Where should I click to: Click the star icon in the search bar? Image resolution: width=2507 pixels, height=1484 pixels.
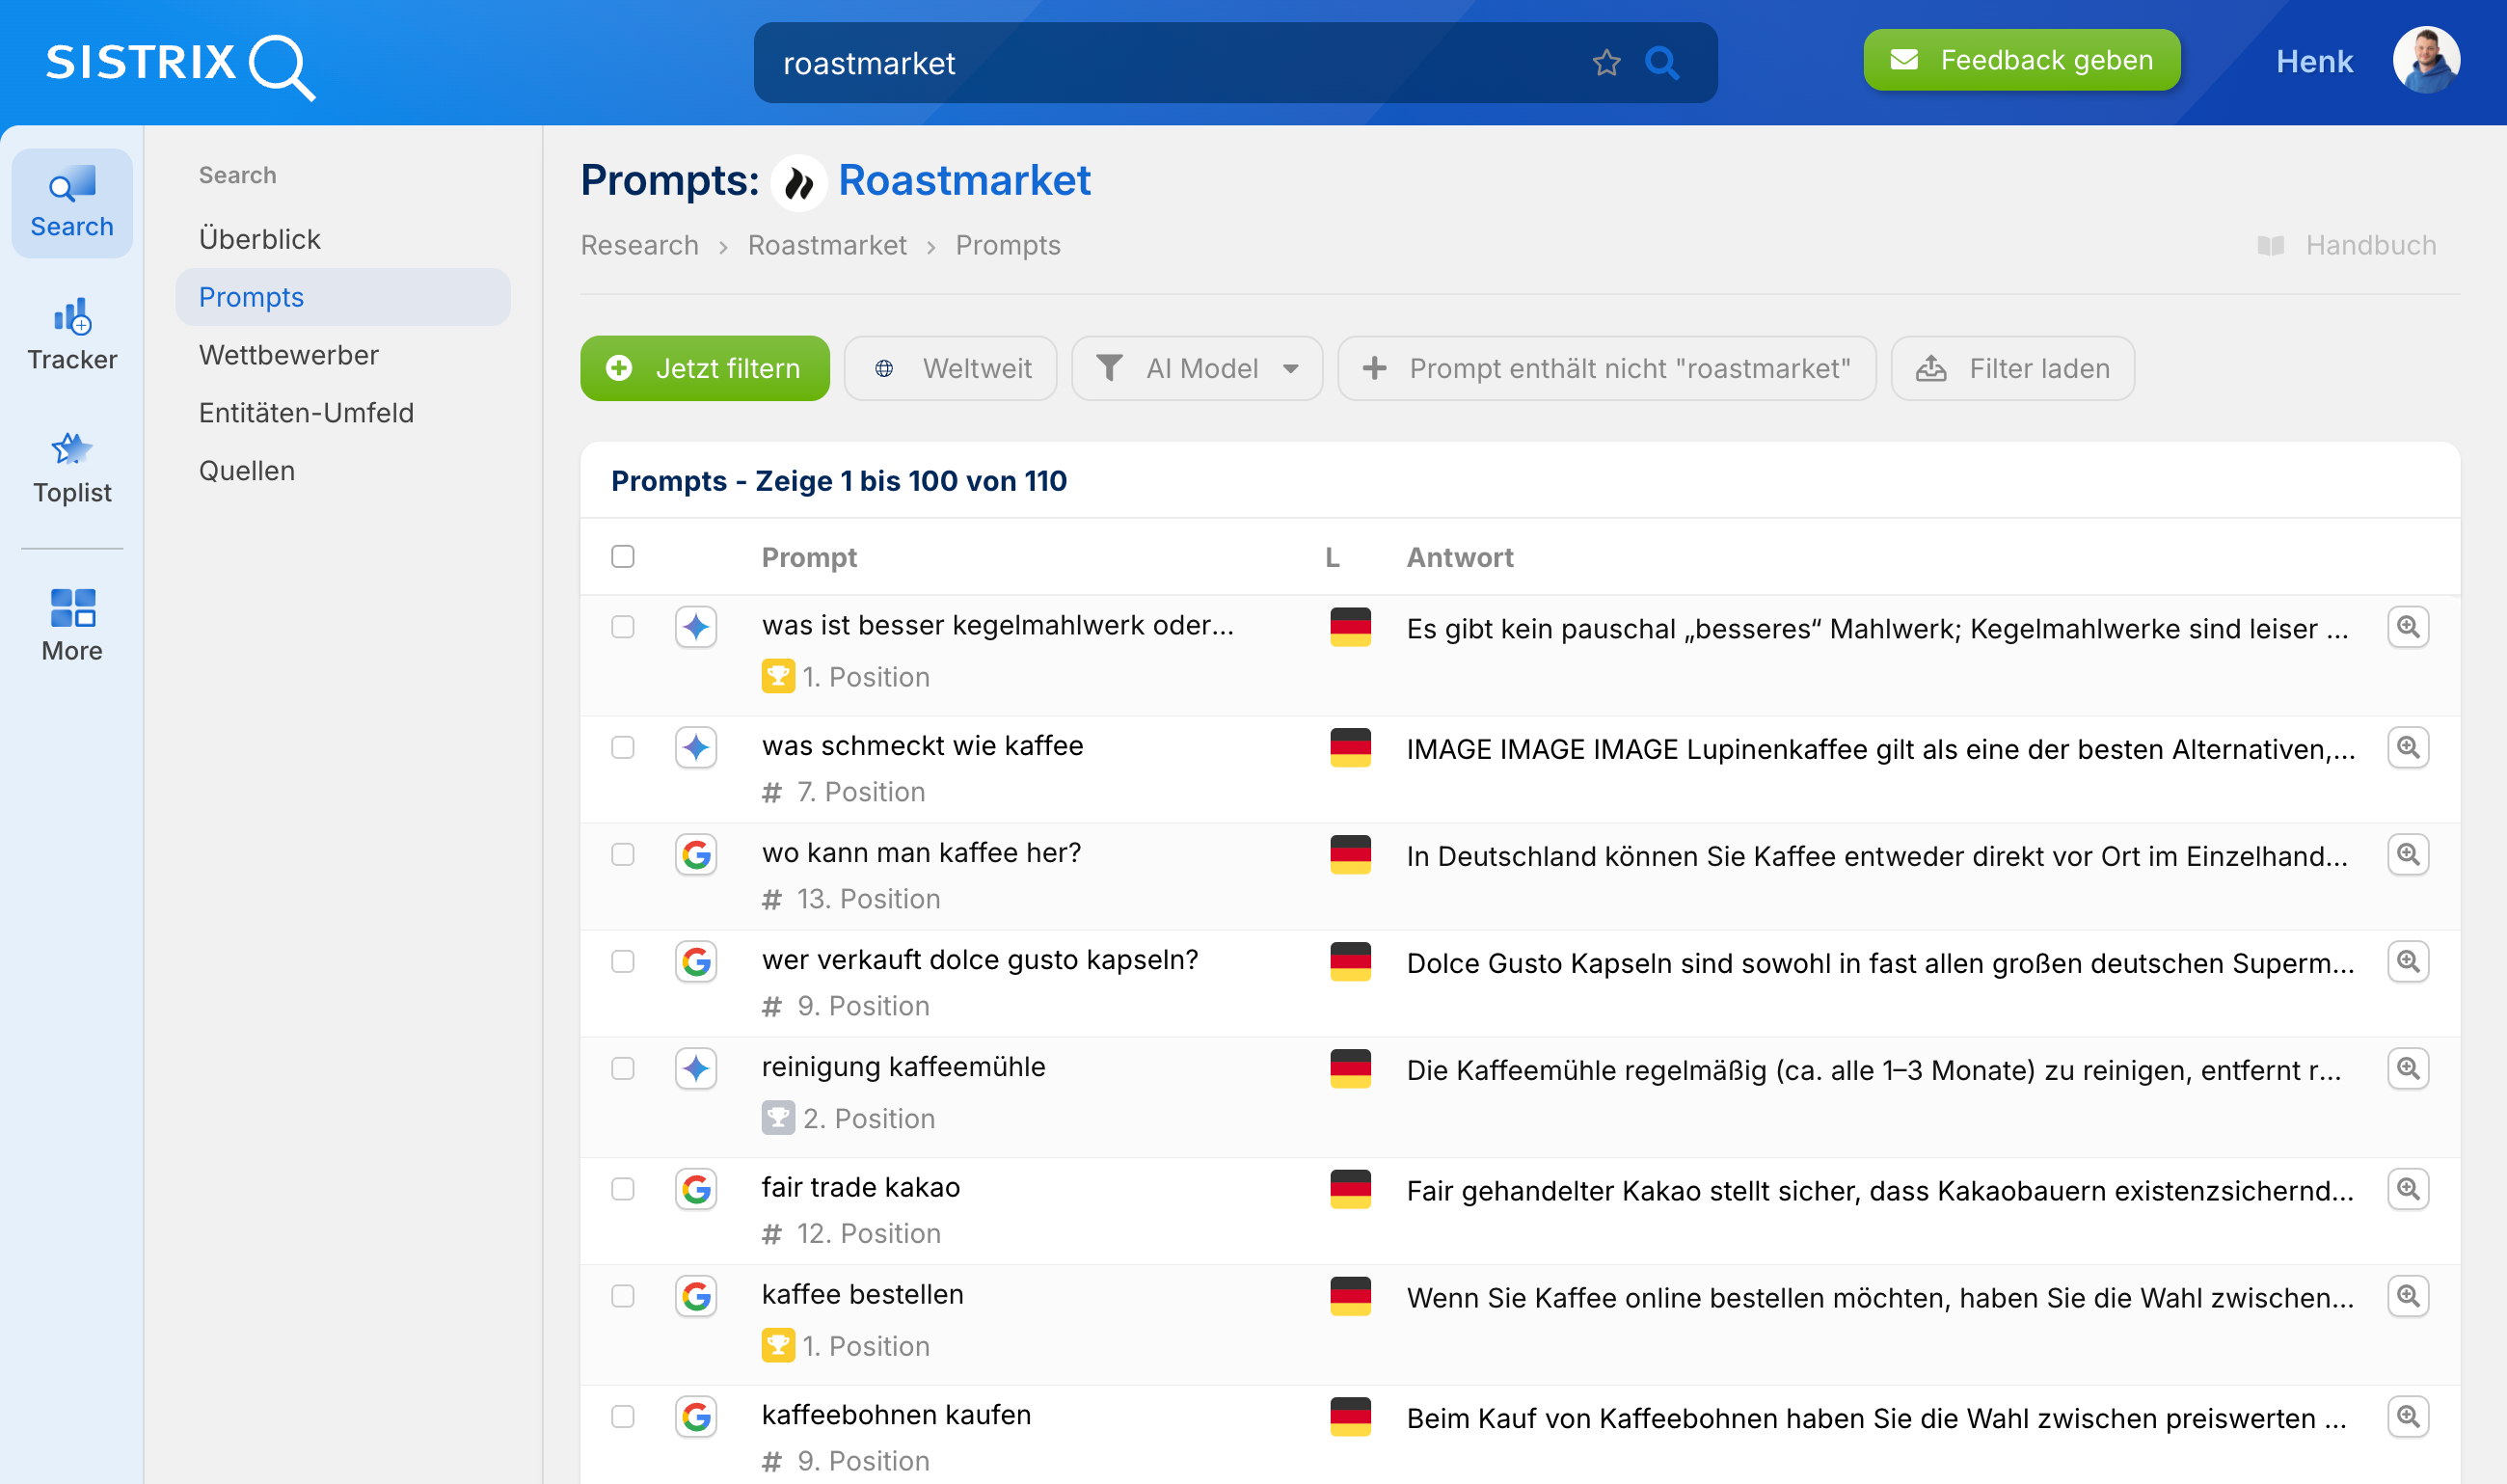click(x=1606, y=62)
